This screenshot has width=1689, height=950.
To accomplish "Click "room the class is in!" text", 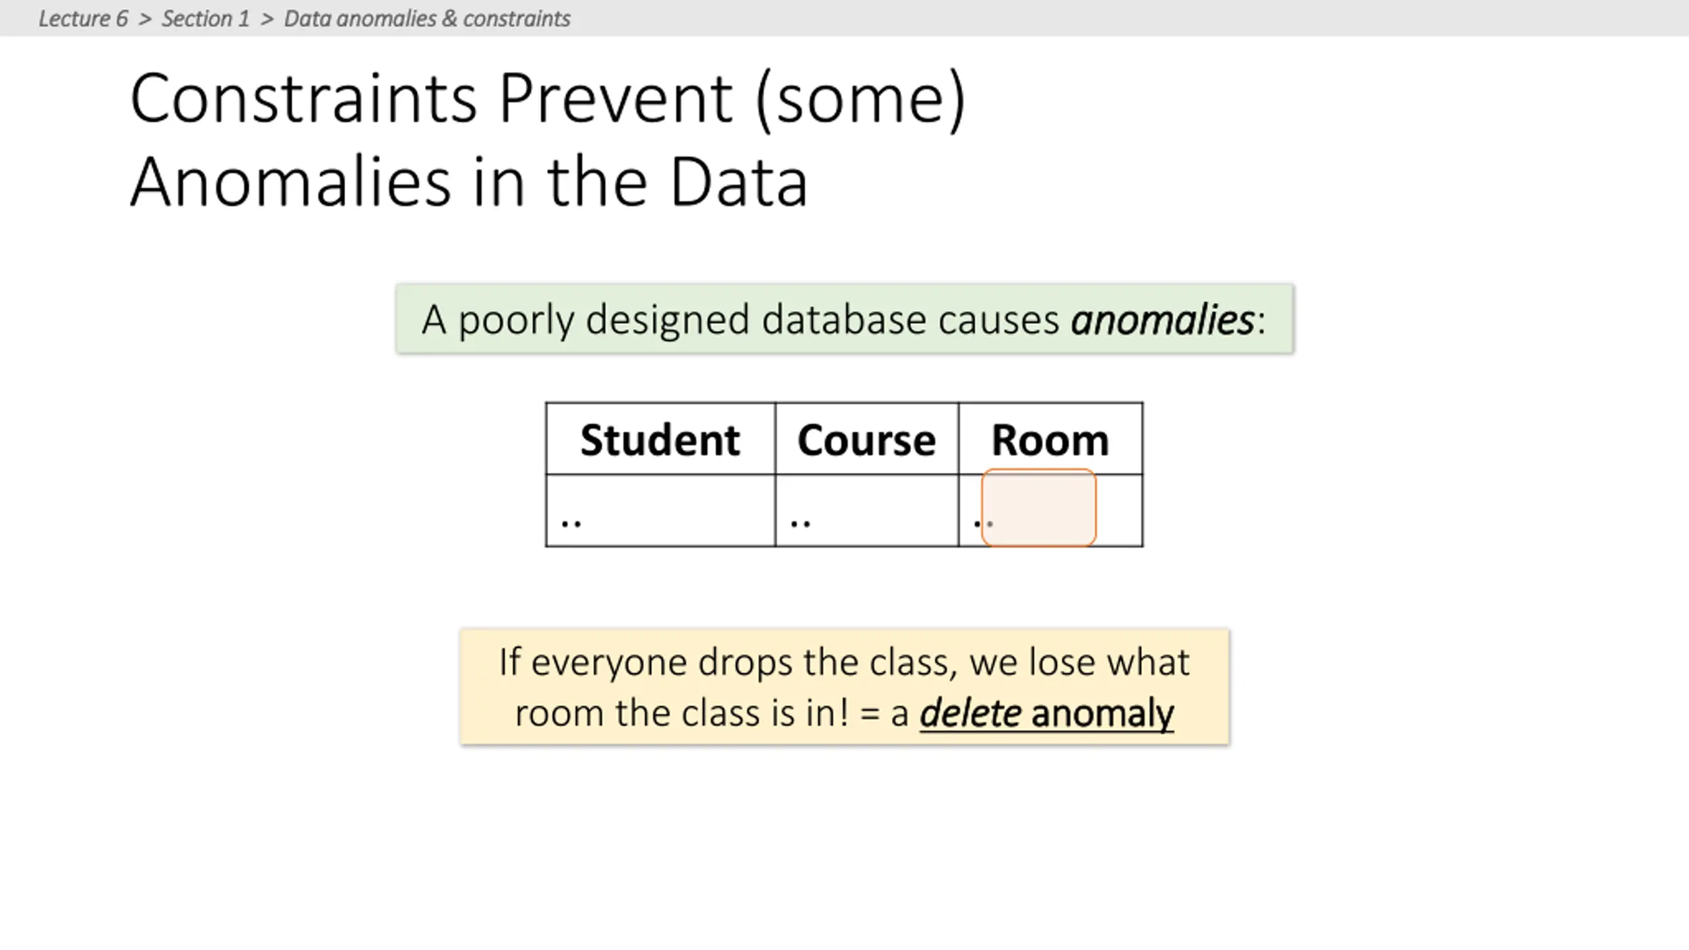I will click(682, 713).
